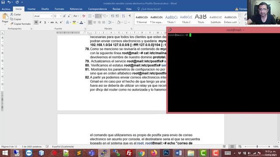
Task: Increase font size with the A-up icon
Action: pos(64,16)
